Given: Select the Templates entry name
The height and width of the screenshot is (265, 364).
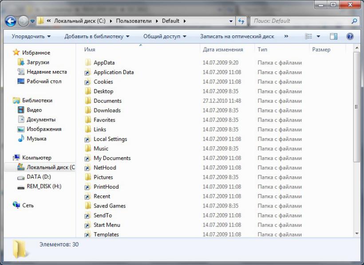Looking at the screenshot, I should (106, 234).
